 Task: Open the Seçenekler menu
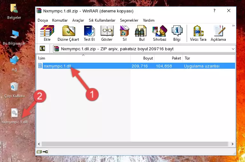[x=129, y=20]
